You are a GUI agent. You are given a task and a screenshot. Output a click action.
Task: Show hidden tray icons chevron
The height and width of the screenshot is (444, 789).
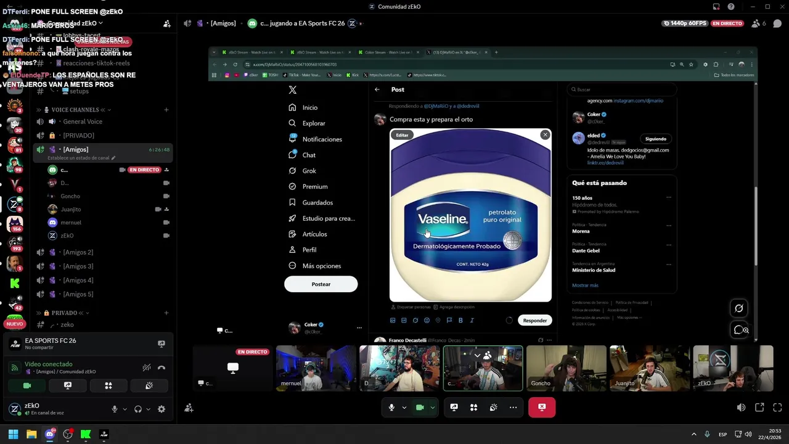click(693, 434)
